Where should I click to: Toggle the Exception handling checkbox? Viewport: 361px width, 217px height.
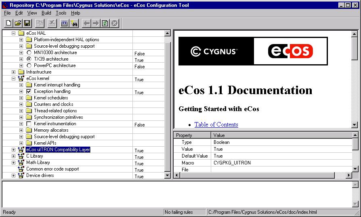point(29,91)
